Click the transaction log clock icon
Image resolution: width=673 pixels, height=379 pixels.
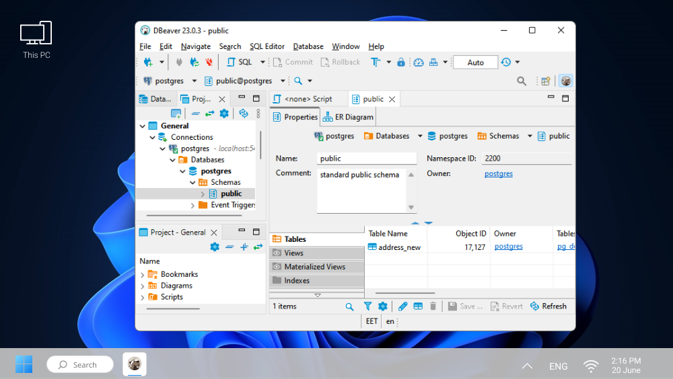click(x=506, y=62)
